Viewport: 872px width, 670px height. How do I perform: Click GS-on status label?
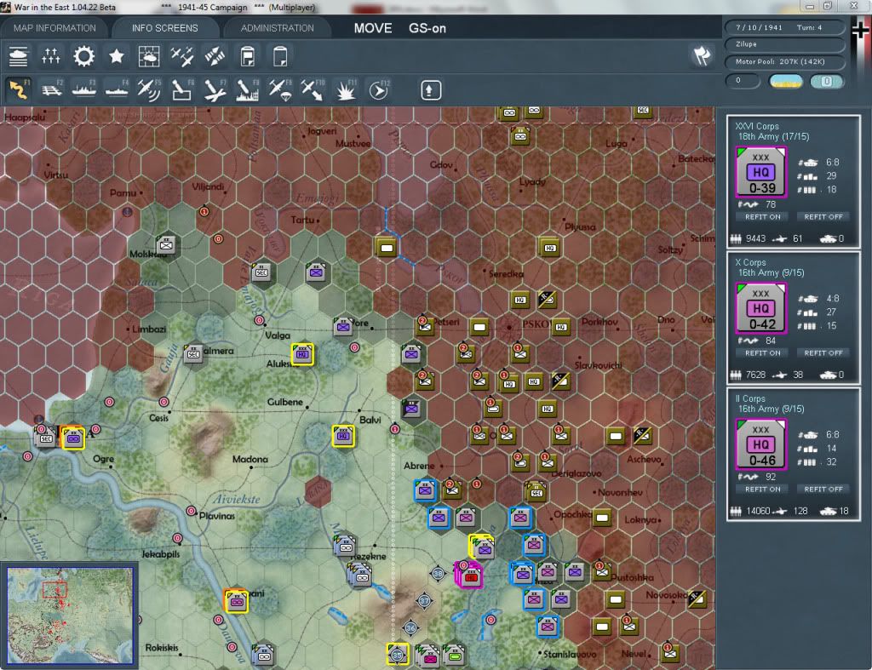427,28
